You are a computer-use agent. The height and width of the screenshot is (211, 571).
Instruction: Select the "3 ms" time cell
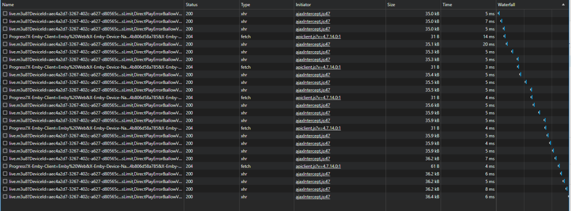click(491, 67)
